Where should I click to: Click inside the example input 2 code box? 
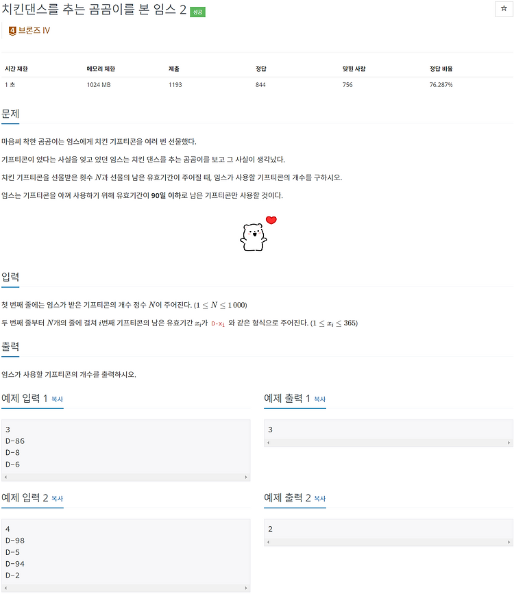tap(125, 552)
